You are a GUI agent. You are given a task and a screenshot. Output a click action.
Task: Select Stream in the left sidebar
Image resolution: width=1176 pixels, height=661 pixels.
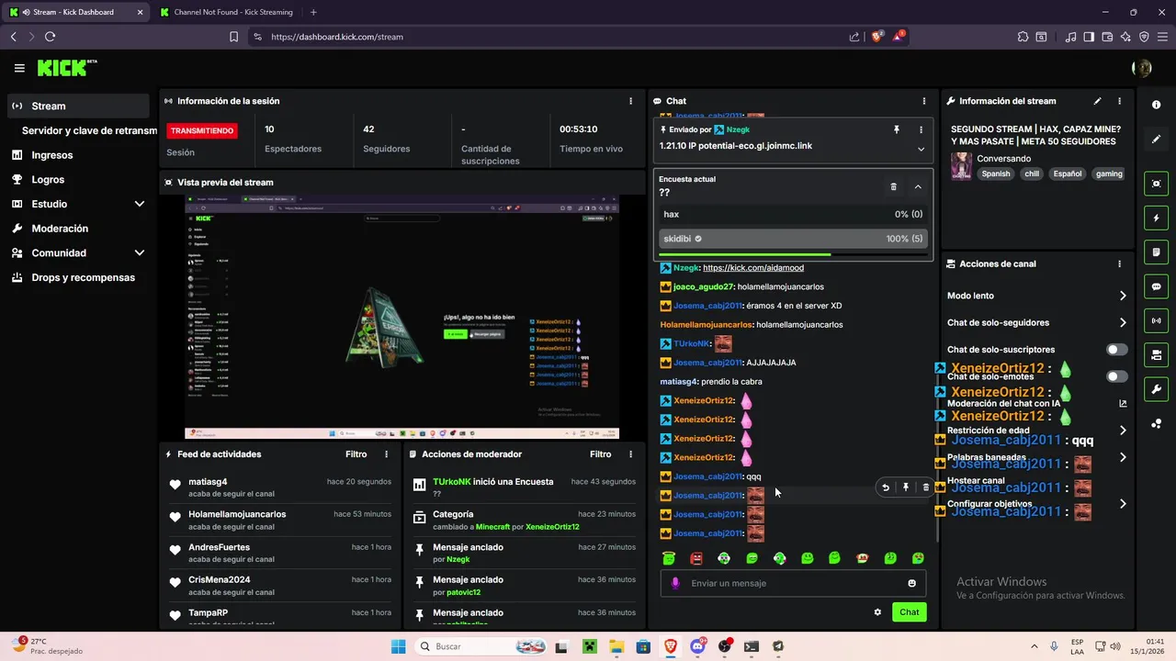78,106
